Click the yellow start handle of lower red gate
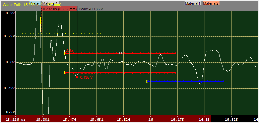The height and width of the screenshot is (123, 259). tap(65, 72)
